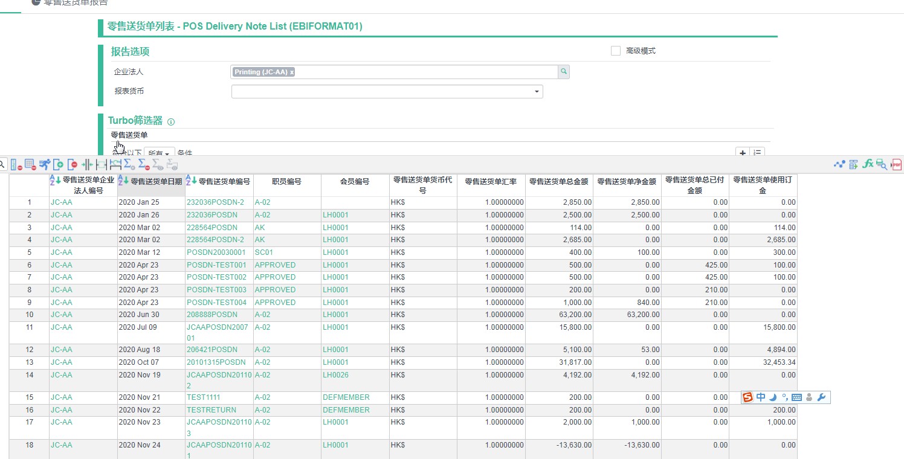904x459 pixels.
Task: Open delivery note link 232036POSDN-2
Action: 215,202
